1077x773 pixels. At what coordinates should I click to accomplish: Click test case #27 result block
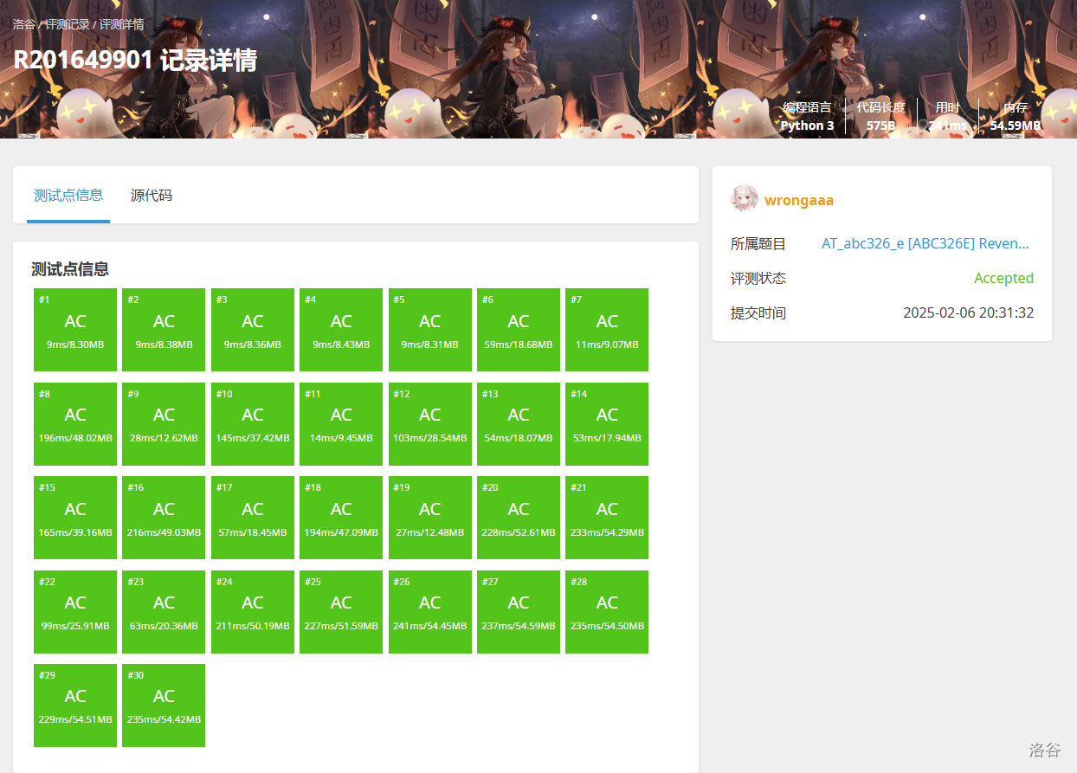pyautogui.click(x=519, y=612)
